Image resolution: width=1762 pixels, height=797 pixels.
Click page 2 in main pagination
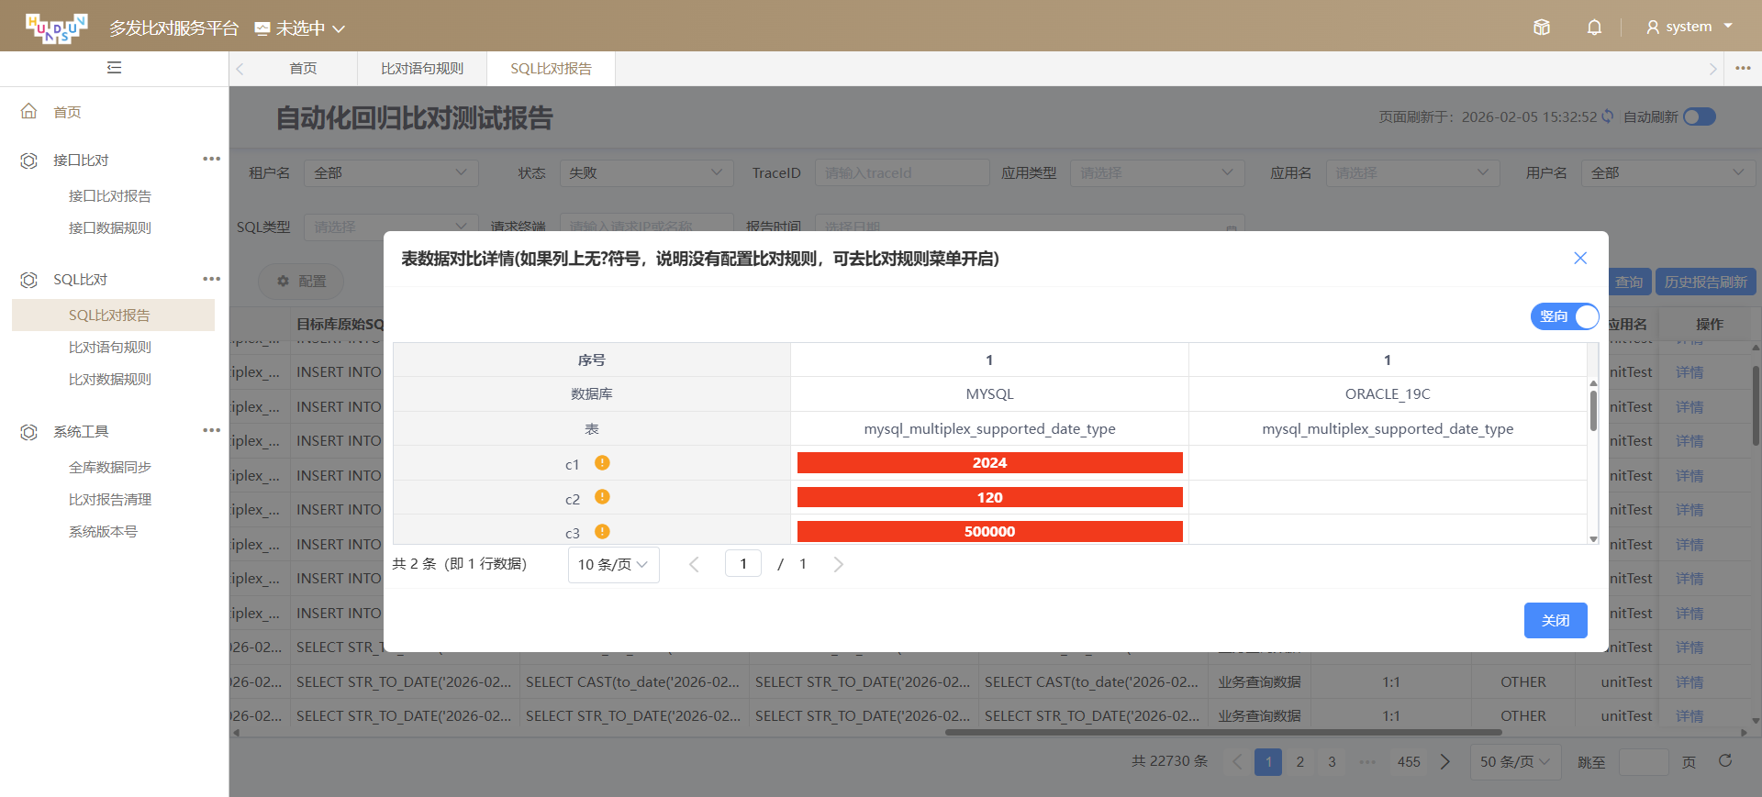click(1299, 762)
